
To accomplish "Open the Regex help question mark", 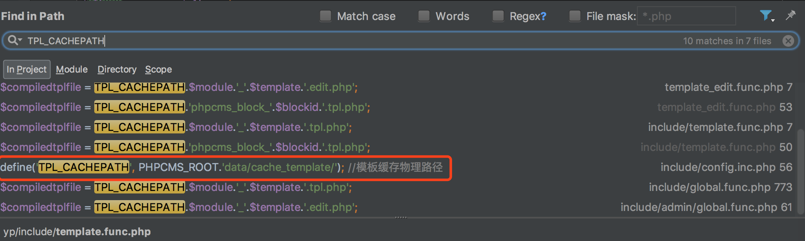I will (x=543, y=16).
